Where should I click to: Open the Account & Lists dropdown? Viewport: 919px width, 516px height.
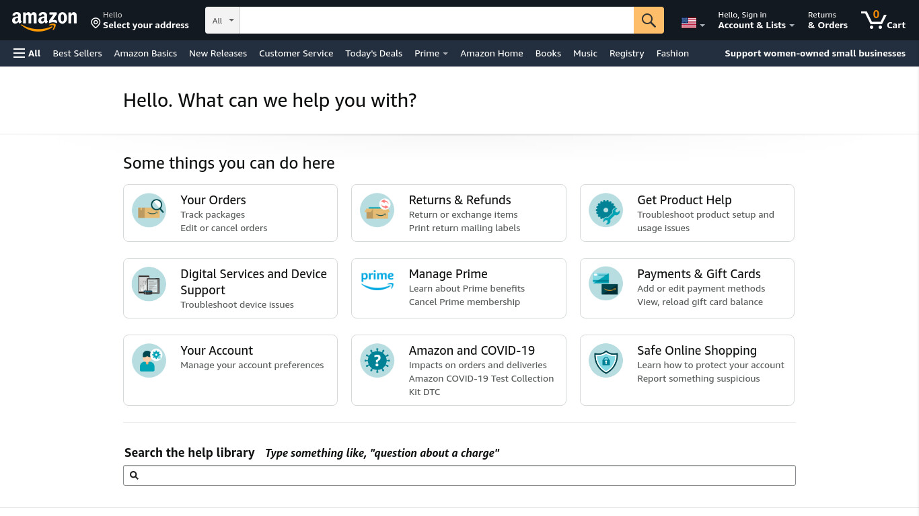point(756,20)
